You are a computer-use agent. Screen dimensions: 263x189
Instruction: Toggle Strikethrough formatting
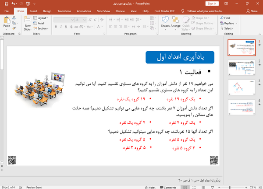pos(76,27)
